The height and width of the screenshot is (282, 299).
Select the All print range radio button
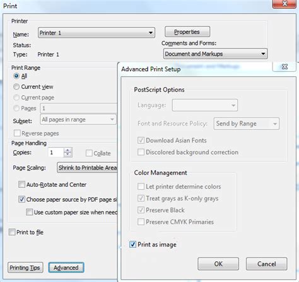(x=16, y=76)
